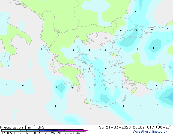Pick legend swatch between 30 and 35
This screenshot has width=173, height=134.
[61, 130]
